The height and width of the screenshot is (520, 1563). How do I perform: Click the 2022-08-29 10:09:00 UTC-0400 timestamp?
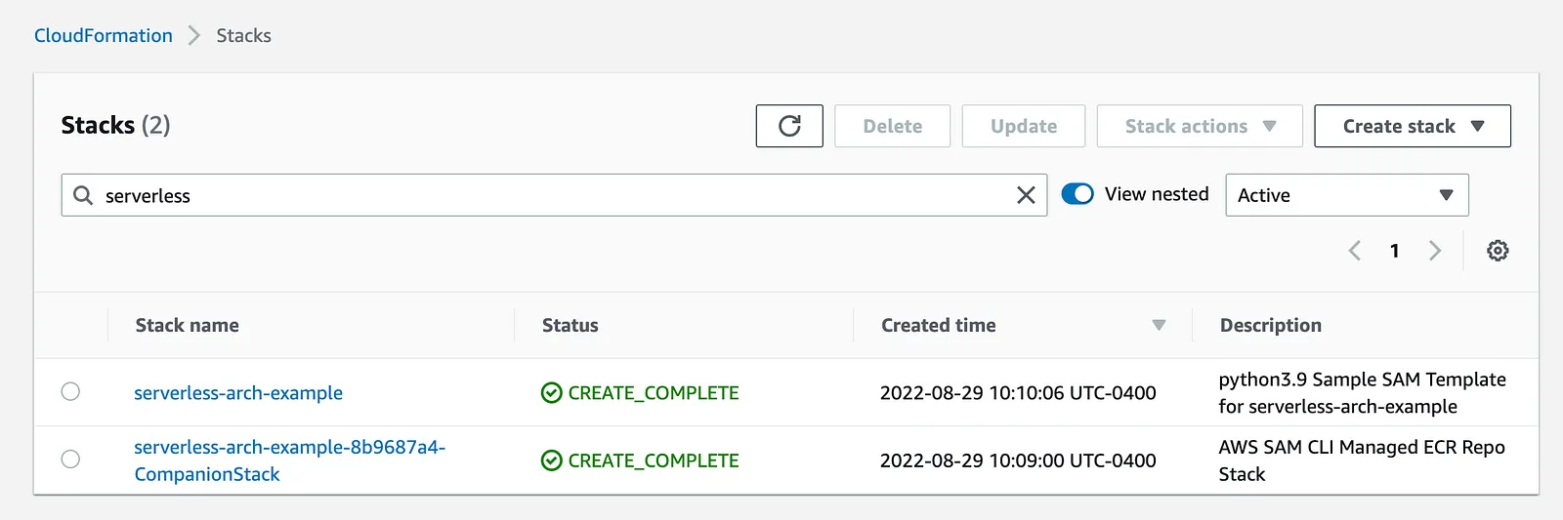point(1018,460)
